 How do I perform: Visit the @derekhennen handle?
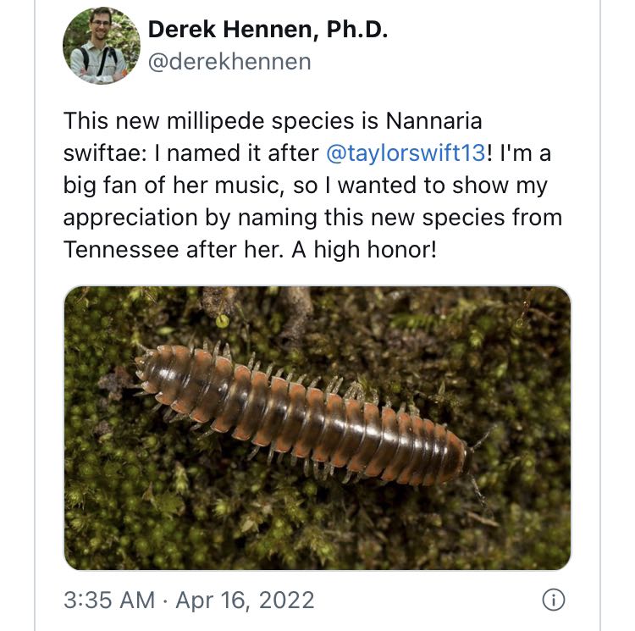click(229, 62)
